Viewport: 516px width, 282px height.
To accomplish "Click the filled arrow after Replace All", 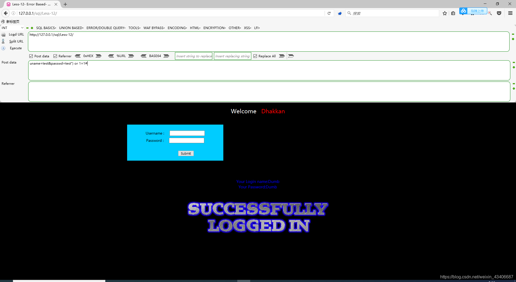I will (282, 56).
